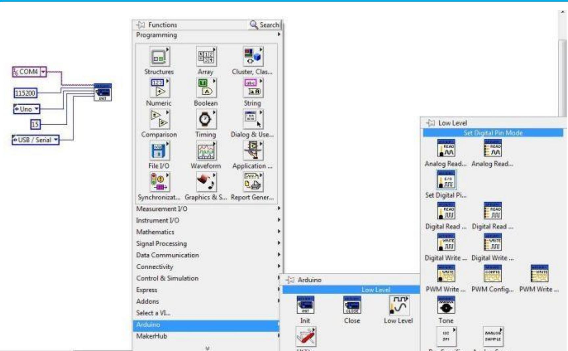Open the Low Level subpalette icon
Image resolution: width=568 pixels, height=351 pixels.
(399, 305)
